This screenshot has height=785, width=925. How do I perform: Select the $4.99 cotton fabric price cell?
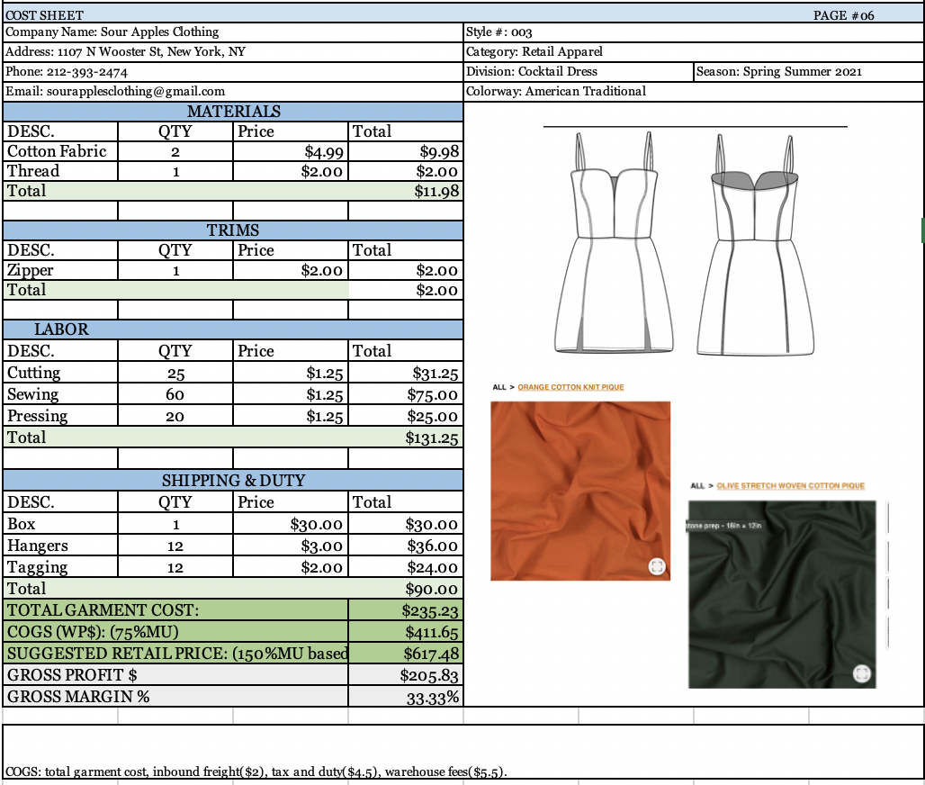click(x=291, y=151)
